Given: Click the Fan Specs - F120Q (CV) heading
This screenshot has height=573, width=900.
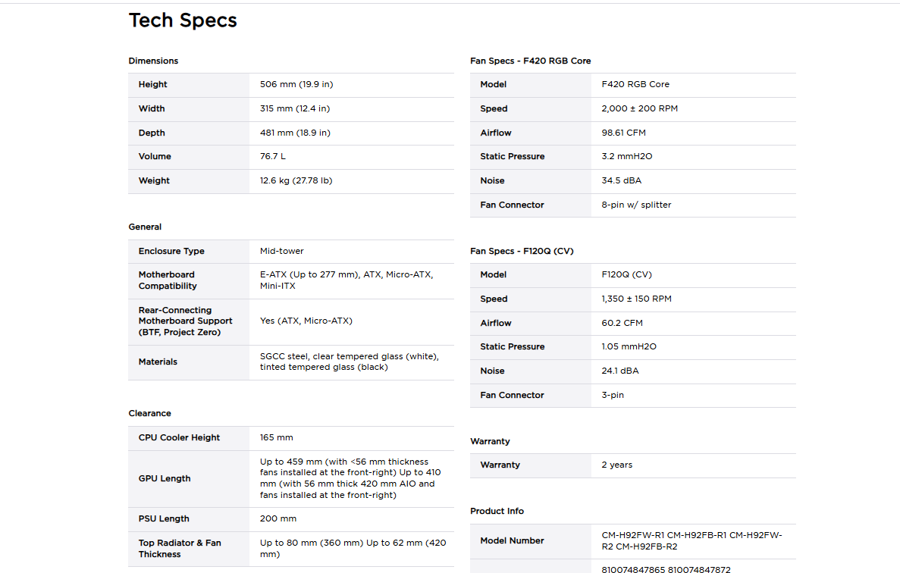Looking at the screenshot, I should coord(522,251).
